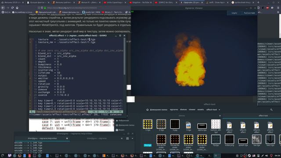Click the file manager search icon
281x158 pixels.
[x=271, y=110]
